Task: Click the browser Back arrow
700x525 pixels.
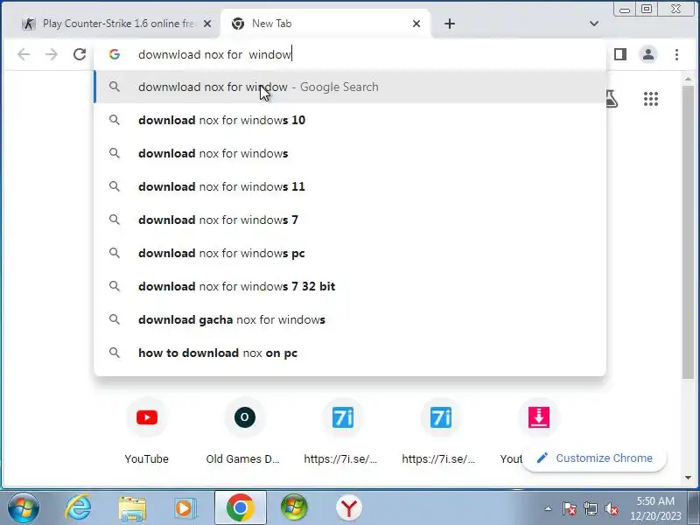Action: pyautogui.click(x=24, y=54)
